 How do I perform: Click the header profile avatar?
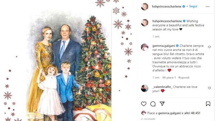click(145, 6)
